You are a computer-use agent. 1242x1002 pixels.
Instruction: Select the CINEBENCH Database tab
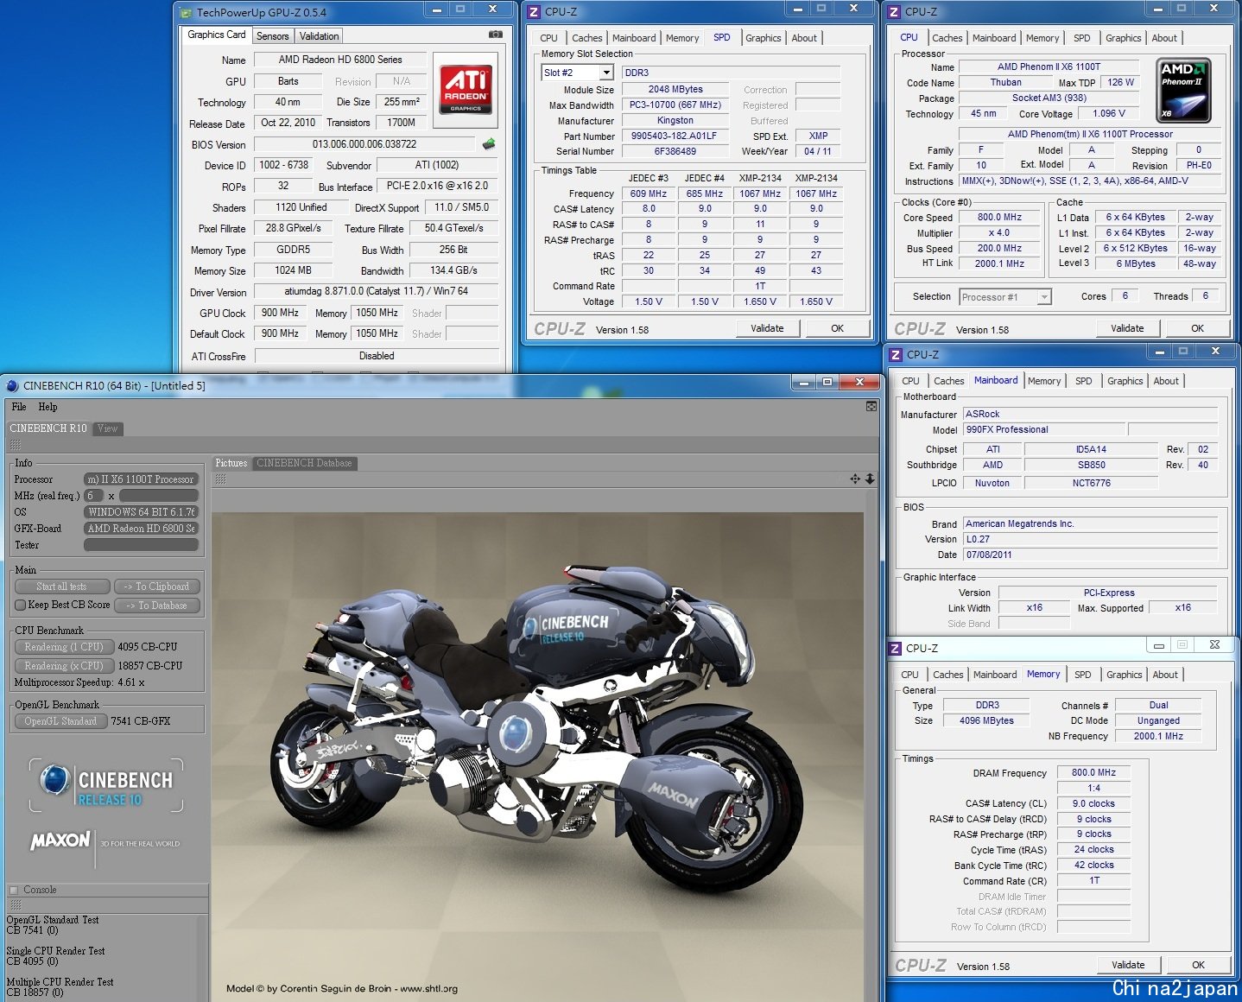click(304, 463)
